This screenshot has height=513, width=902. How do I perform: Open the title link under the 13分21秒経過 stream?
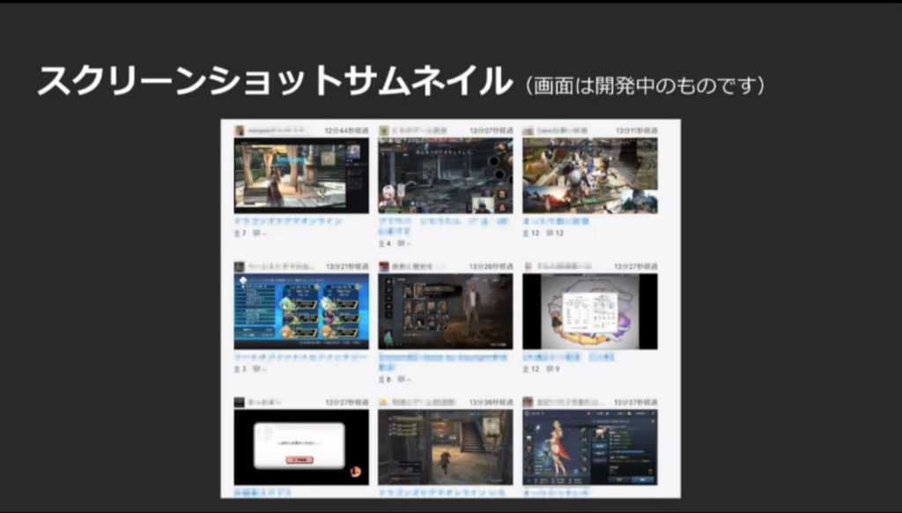tap(300, 357)
